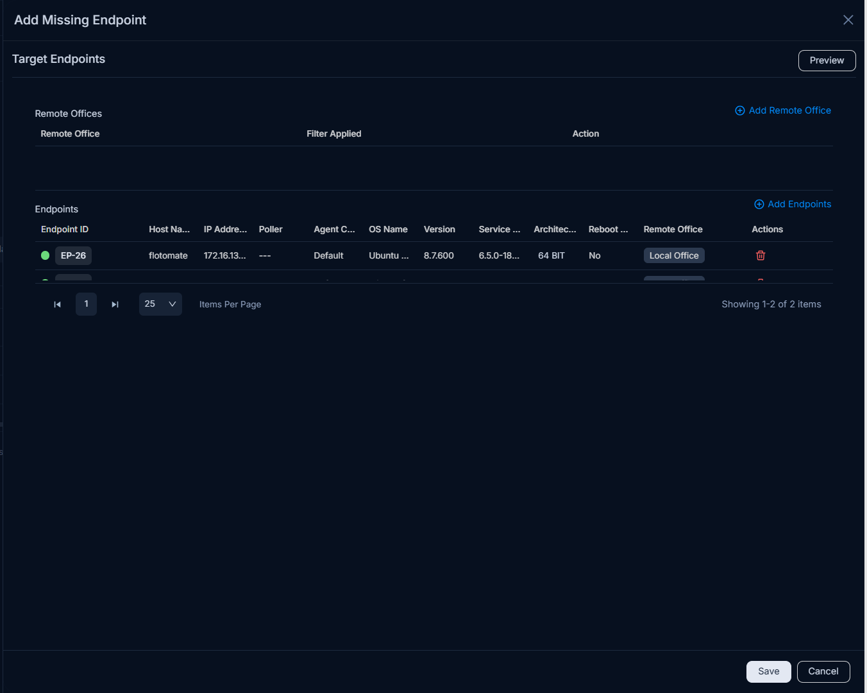The height and width of the screenshot is (693, 867).
Task: Open the items per page dropdown
Action: (x=160, y=304)
